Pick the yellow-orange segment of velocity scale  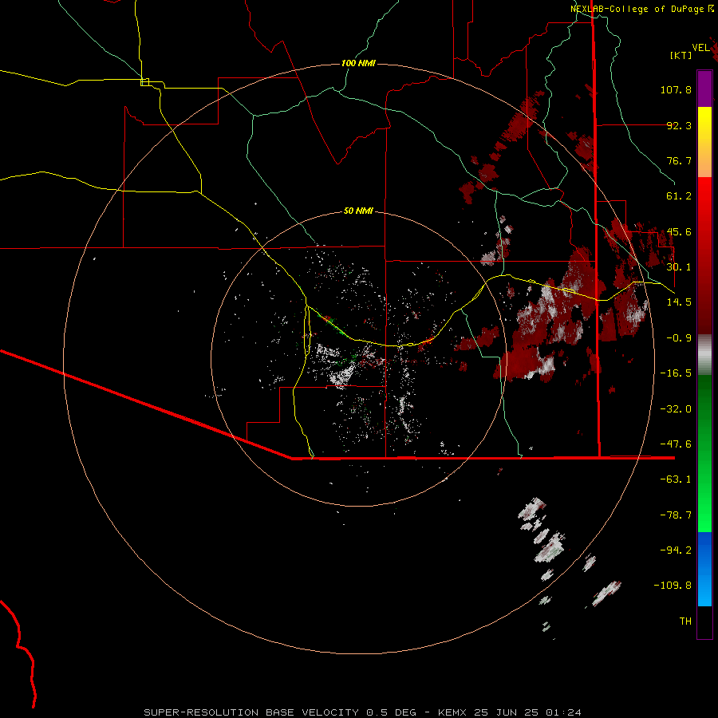coord(704,142)
